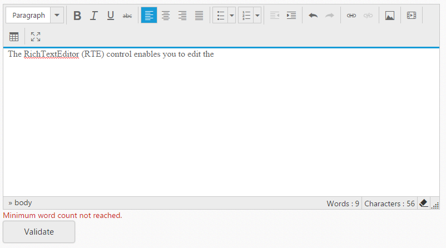This screenshot has height=248, width=446.
Task: Toggle underline formatting
Action: point(111,16)
